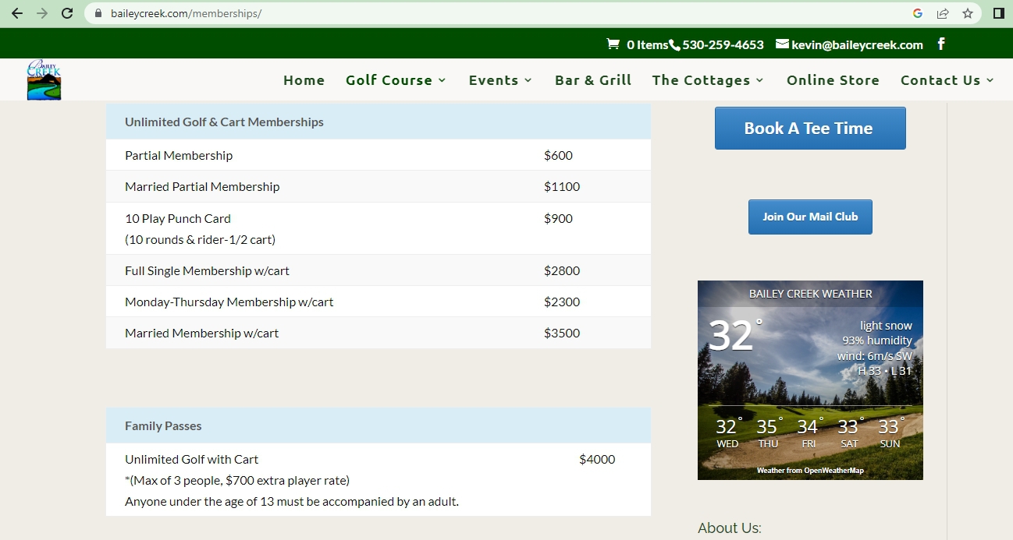
Task: Click the address bar URL field
Action: click(499, 13)
